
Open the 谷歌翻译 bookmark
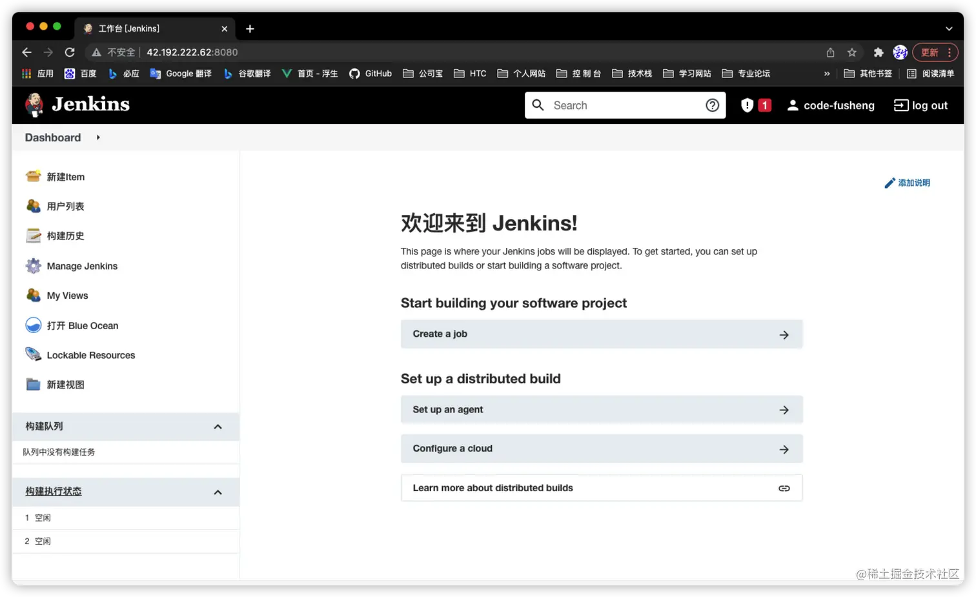click(247, 74)
